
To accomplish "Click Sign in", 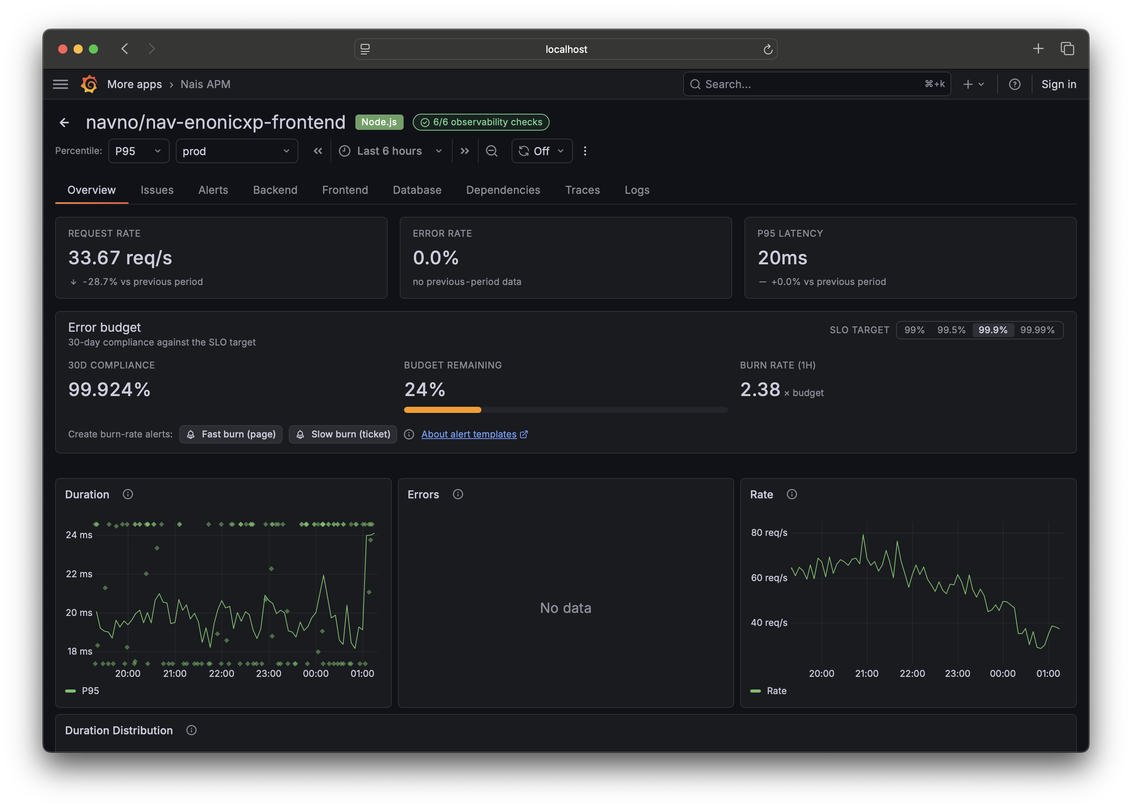I will pyautogui.click(x=1059, y=84).
